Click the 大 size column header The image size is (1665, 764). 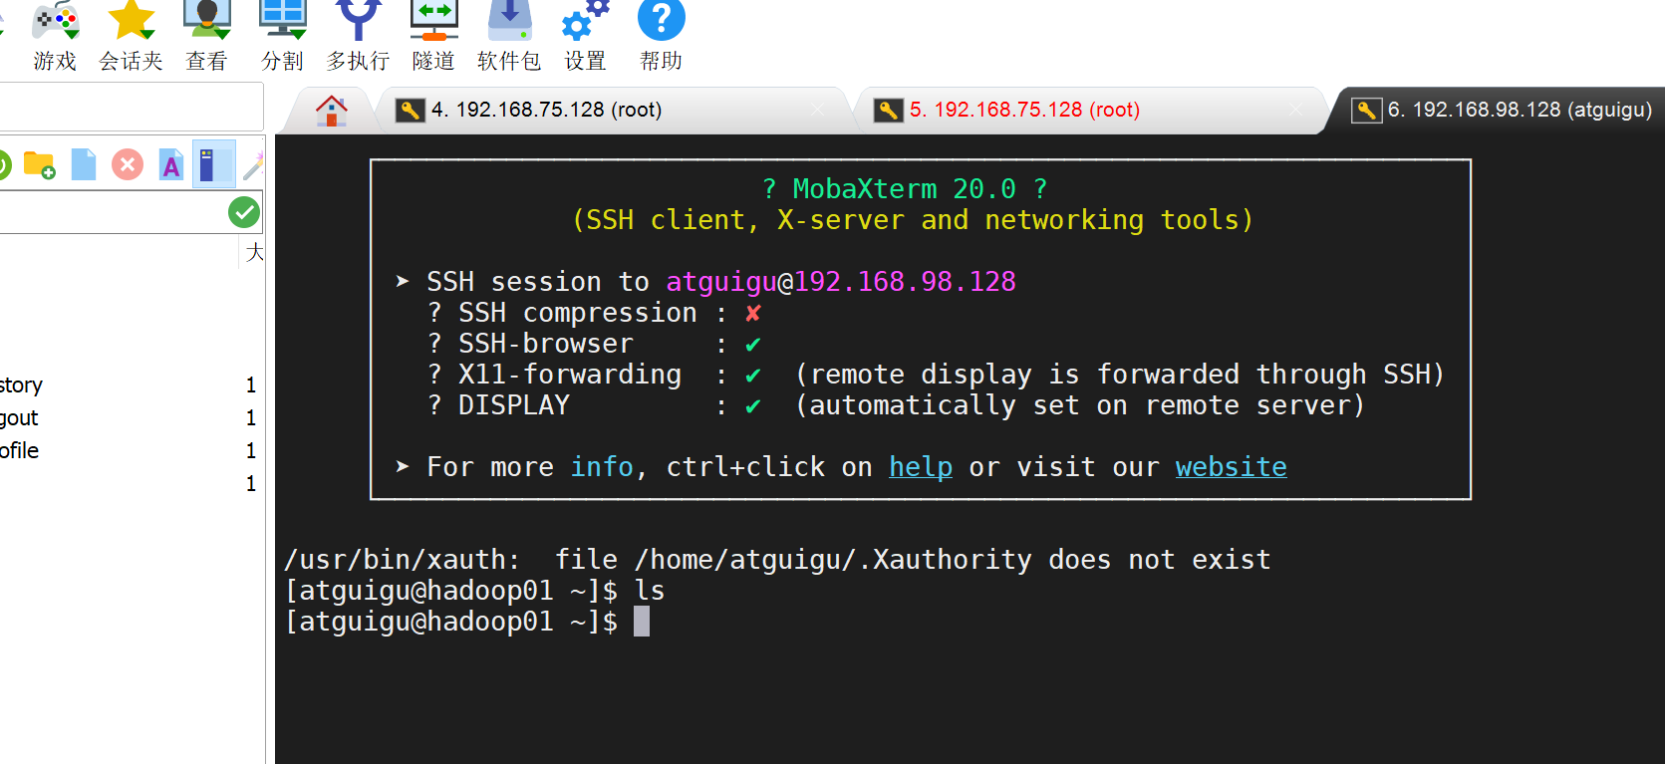pos(255,252)
